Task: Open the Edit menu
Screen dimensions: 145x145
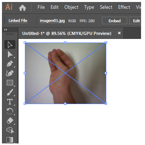Action: (x=55, y=7)
